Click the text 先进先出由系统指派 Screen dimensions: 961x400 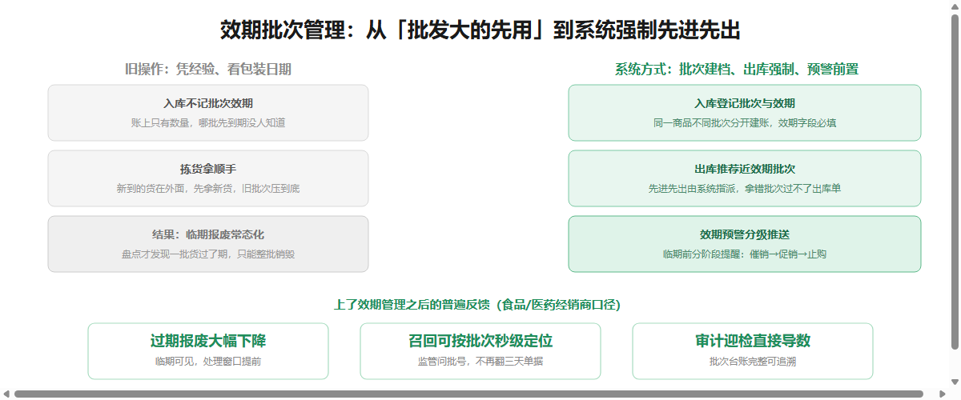click(694, 189)
